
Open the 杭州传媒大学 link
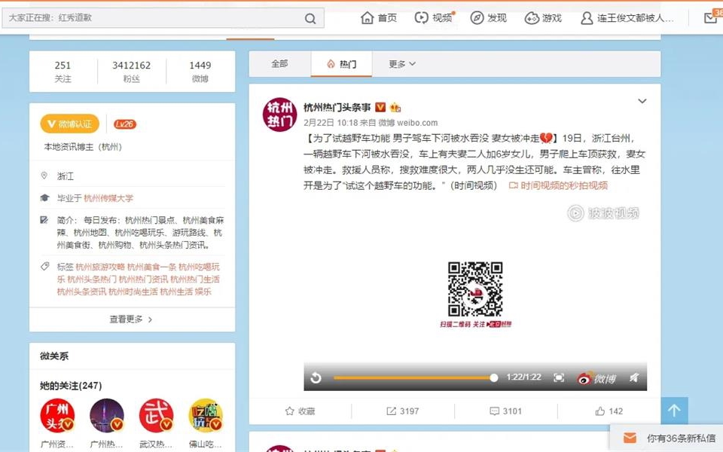[x=108, y=198]
